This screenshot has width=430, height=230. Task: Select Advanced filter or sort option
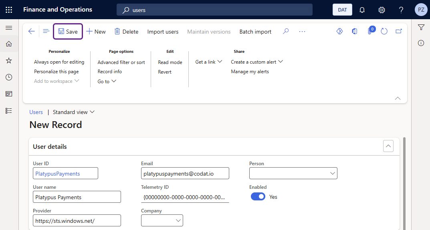pyautogui.click(x=121, y=62)
